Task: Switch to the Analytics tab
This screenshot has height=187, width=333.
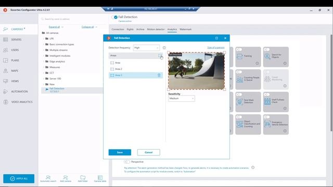Action: click(172, 29)
